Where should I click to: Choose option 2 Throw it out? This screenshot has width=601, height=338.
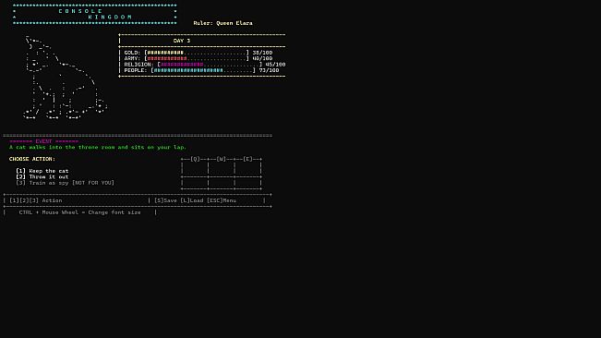click(x=42, y=176)
